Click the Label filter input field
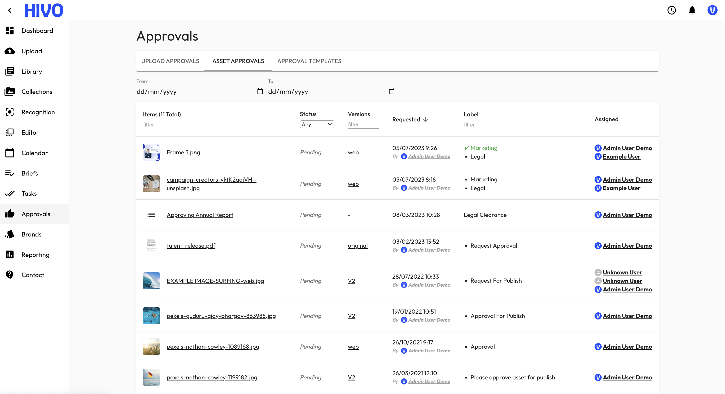Screen dimensions: 725x394 pos(522,125)
